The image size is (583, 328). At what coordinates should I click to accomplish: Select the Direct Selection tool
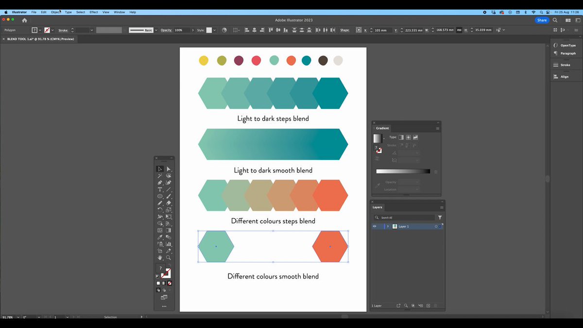169,169
